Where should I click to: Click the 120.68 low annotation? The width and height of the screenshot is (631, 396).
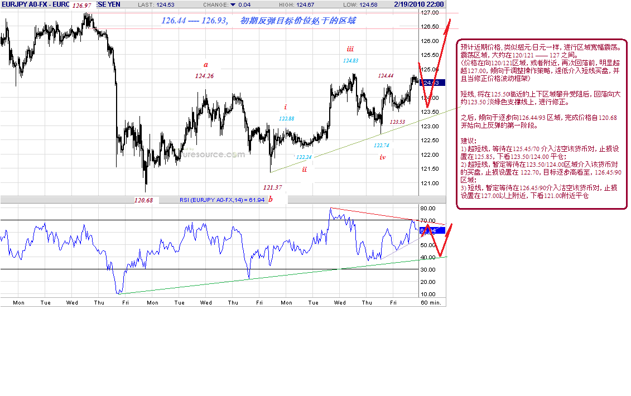[144, 200]
